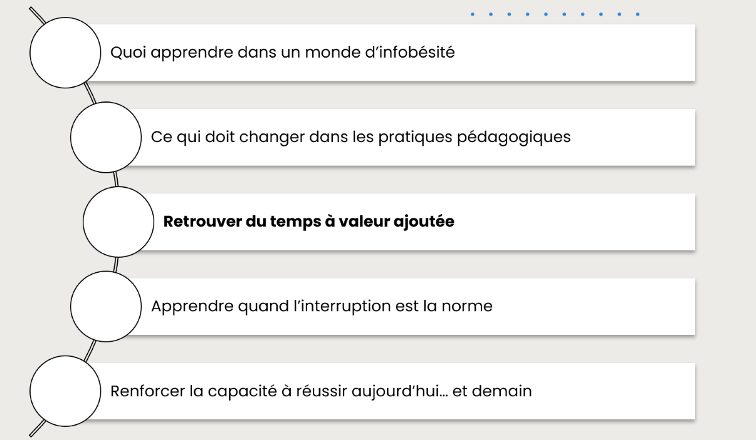Click the circle beside "Quoi apprendre dans un monde d'infobésité"
756x440 pixels.
[65, 53]
